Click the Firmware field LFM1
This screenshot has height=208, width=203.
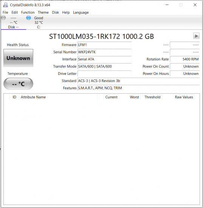[x=104, y=45]
